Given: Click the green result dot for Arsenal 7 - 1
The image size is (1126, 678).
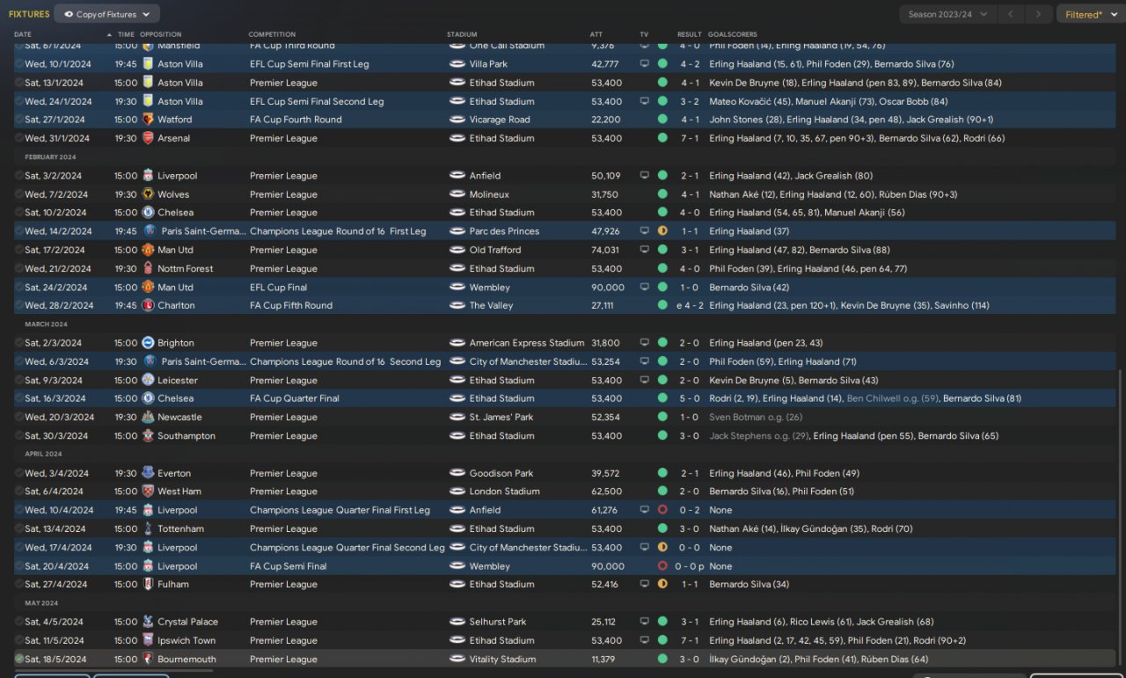Looking at the screenshot, I should click(x=662, y=138).
